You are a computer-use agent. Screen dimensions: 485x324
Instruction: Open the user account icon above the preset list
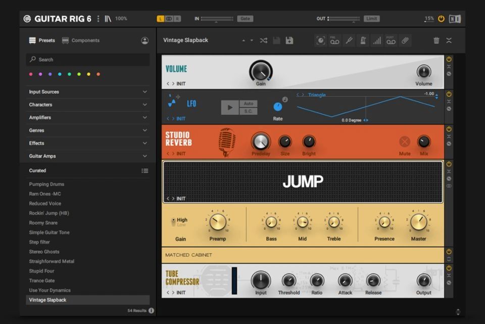coord(144,40)
